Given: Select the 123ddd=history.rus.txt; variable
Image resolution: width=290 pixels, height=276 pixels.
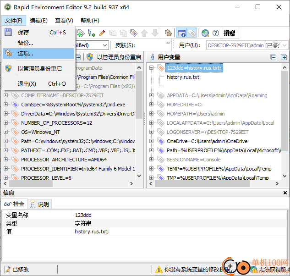Looking at the screenshot, I should pyautogui.click(x=194, y=68).
